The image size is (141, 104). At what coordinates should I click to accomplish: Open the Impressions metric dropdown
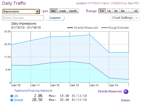click(21, 11)
